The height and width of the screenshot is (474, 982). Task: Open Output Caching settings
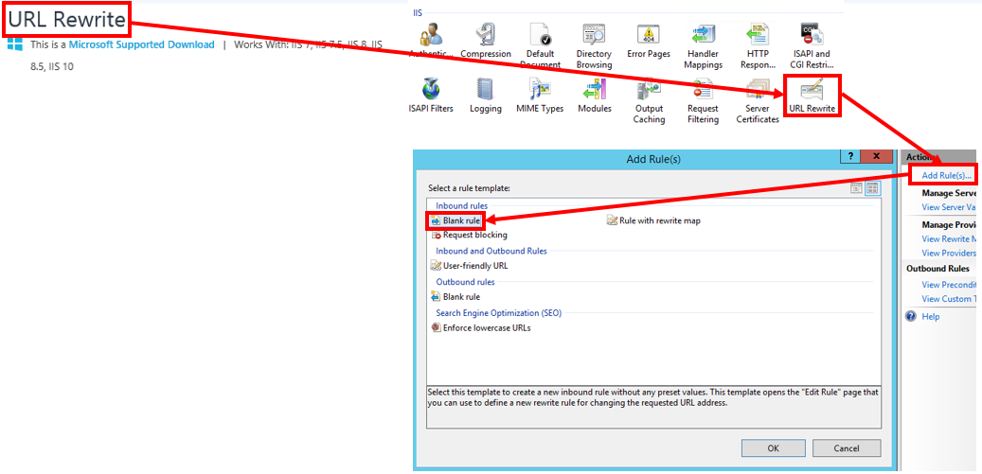(x=648, y=100)
